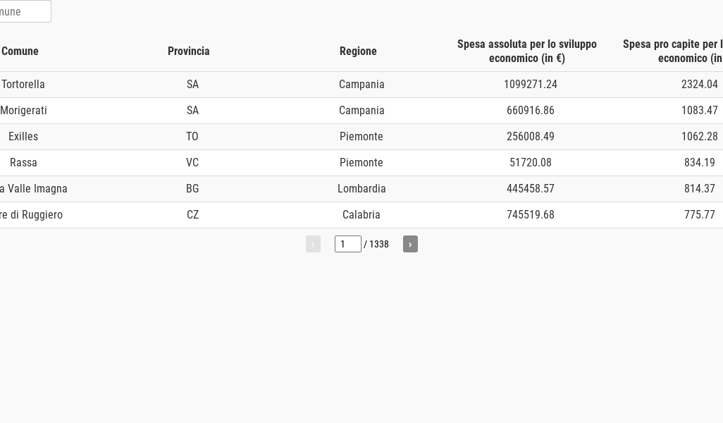The height and width of the screenshot is (423, 723).
Task: Click the VC province cell
Action: click(x=192, y=163)
